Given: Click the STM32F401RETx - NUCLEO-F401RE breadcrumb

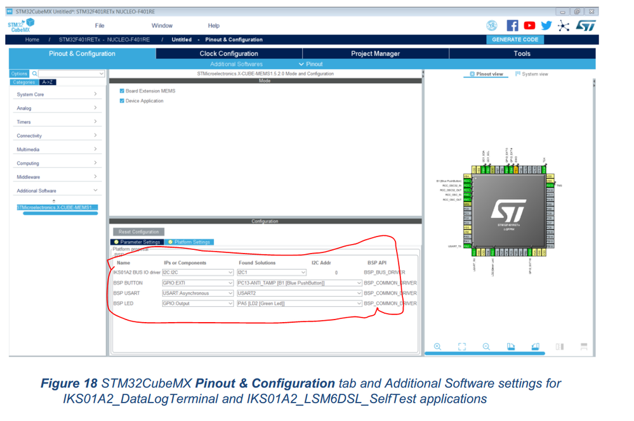Looking at the screenshot, I should coord(104,39).
